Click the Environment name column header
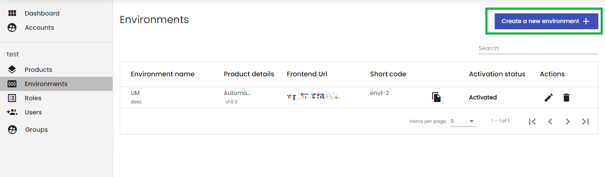The width and height of the screenshot is (605, 177). tap(163, 74)
